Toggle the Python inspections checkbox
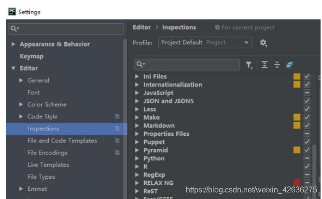 coord(307,158)
